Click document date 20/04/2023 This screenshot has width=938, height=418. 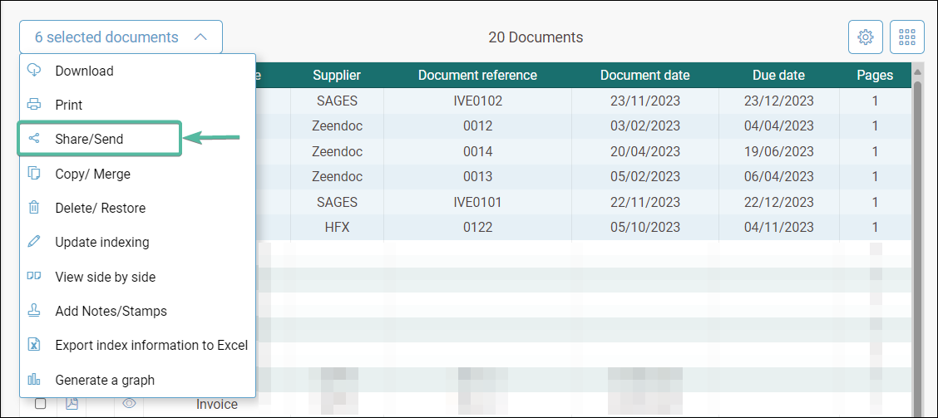pyautogui.click(x=645, y=152)
